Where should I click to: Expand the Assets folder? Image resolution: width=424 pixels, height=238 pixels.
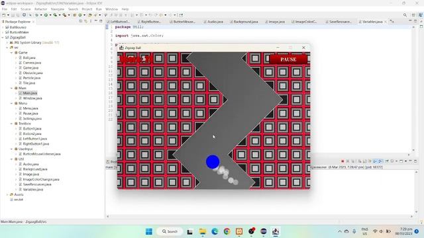[7, 194]
